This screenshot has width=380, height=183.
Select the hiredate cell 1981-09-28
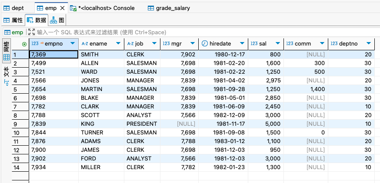[223, 89]
